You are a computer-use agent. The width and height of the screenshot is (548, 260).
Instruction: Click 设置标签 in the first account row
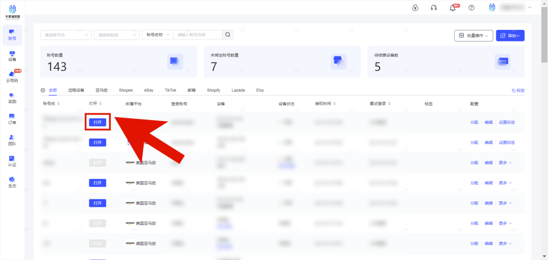click(x=507, y=122)
